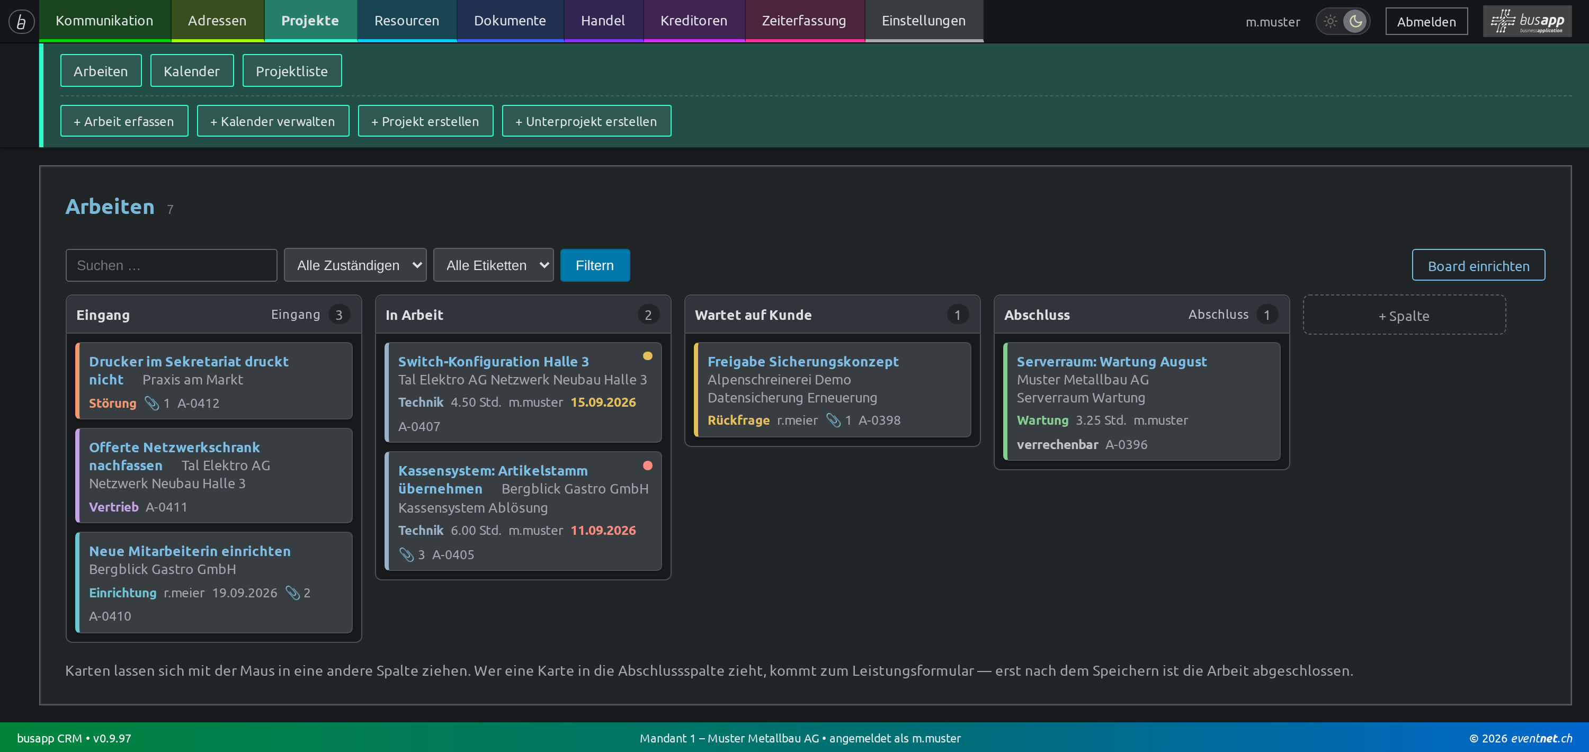Image resolution: width=1589 pixels, height=752 pixels.
Task: Open the Kalender submenu button
Action: click(x=192, y=70)
